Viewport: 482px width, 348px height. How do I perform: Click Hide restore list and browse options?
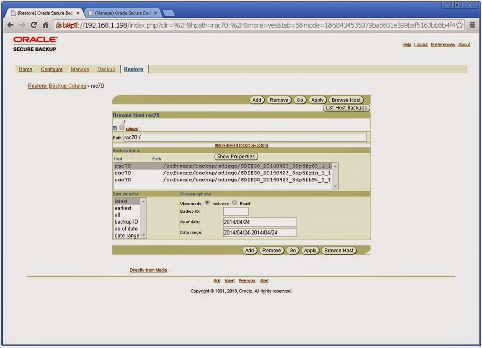click(x=241, y=145)
